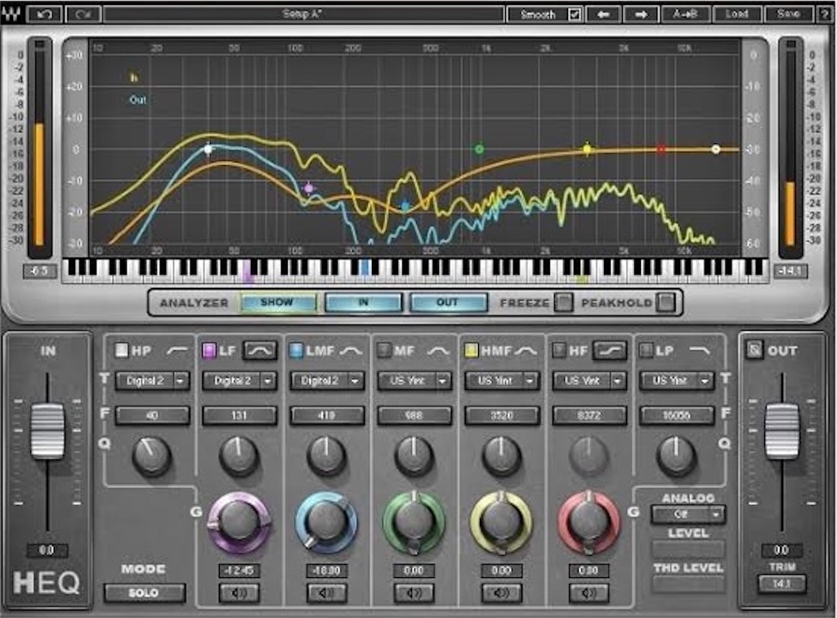Toggle the MF band on/off

pyautogui.click(x=383, y=350)
